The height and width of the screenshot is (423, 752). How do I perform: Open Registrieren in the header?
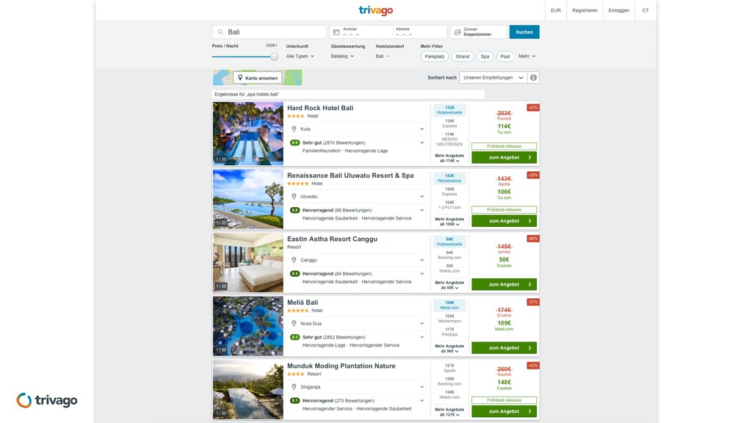585,10
